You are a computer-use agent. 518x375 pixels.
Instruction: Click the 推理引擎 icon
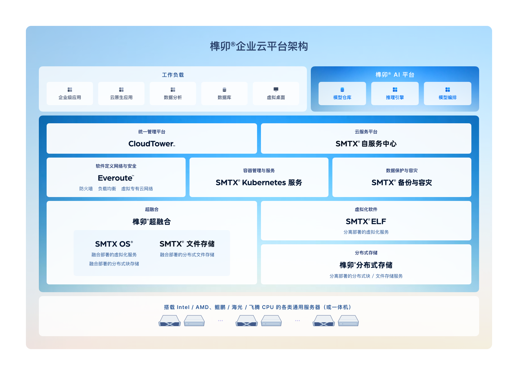[x=395, y=90]
